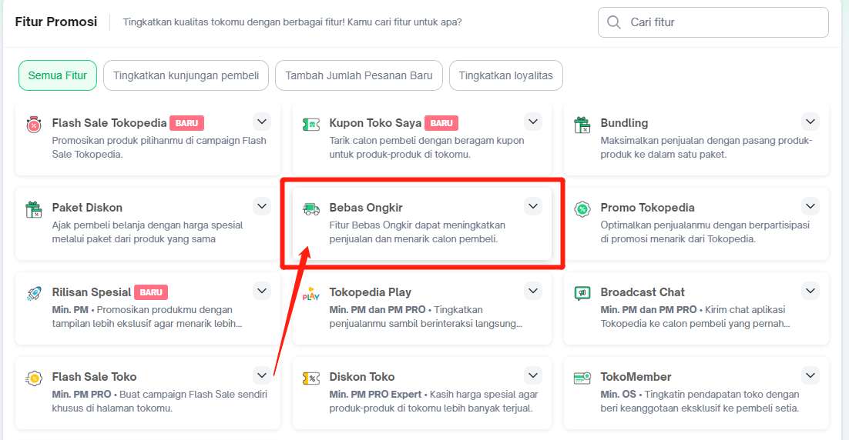849x440 pixels.
Task: Click the Kupon Toko Saya coupon icon
Action: coord(311,124)
